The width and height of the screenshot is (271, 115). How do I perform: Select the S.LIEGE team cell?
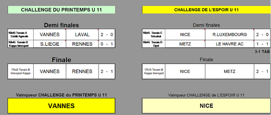(50, 44)
